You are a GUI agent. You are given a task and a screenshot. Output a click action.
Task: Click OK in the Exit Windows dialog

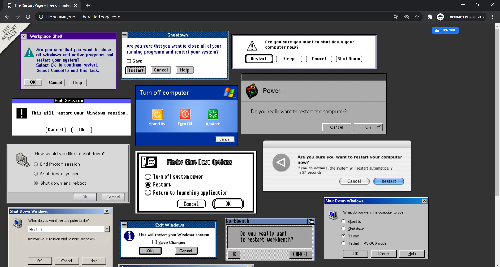coord(150,251)
